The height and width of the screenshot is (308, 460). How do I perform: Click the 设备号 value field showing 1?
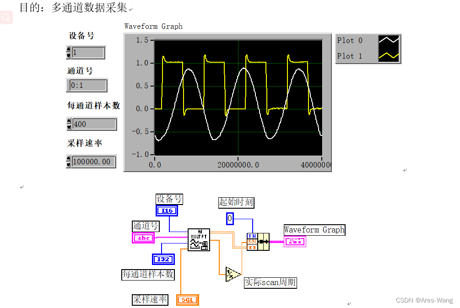pyautogui.click(x=88, y=53)
